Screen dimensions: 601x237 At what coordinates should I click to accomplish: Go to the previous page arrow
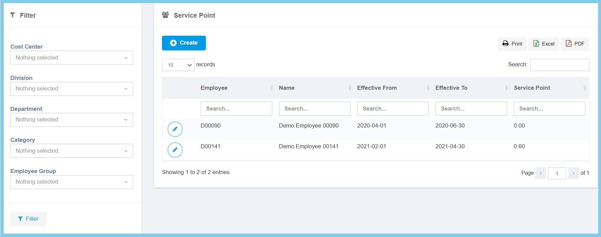540,173
